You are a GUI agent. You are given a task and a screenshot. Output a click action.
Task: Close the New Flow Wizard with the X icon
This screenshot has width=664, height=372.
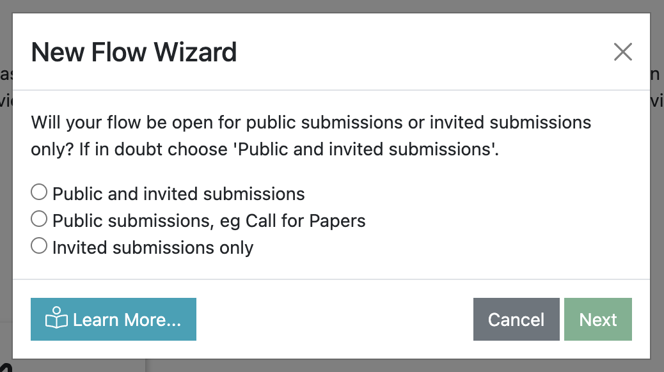pos(622,52)
